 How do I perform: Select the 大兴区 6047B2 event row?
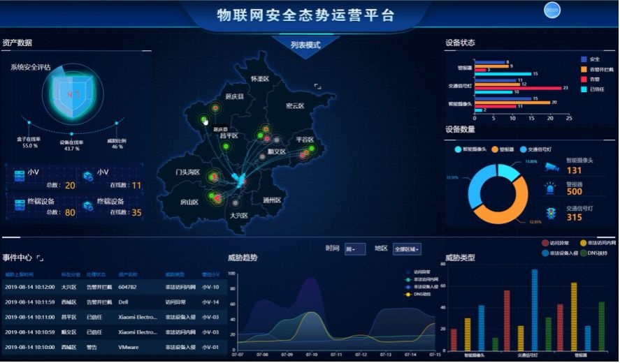(112, 287)
